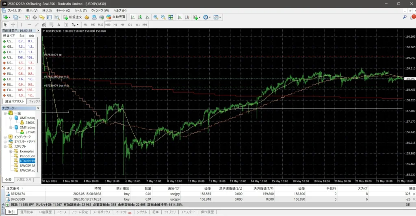The width and height of the screenshot is (416, 216).
Task: Open the Strategy Tester magnifier icon
Action: point(57,17)
